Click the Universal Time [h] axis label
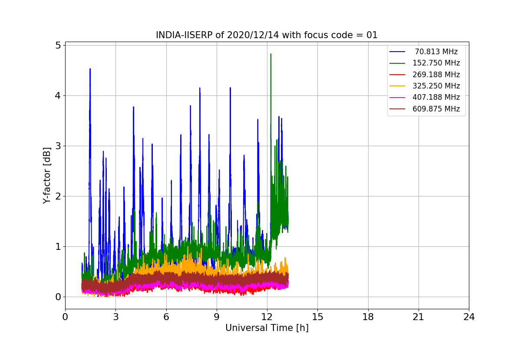Viewport: 521px width, 347px height. (x=267, y=328)
